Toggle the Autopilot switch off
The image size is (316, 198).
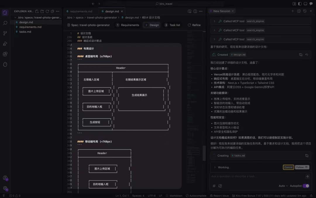tap(306, 186)
